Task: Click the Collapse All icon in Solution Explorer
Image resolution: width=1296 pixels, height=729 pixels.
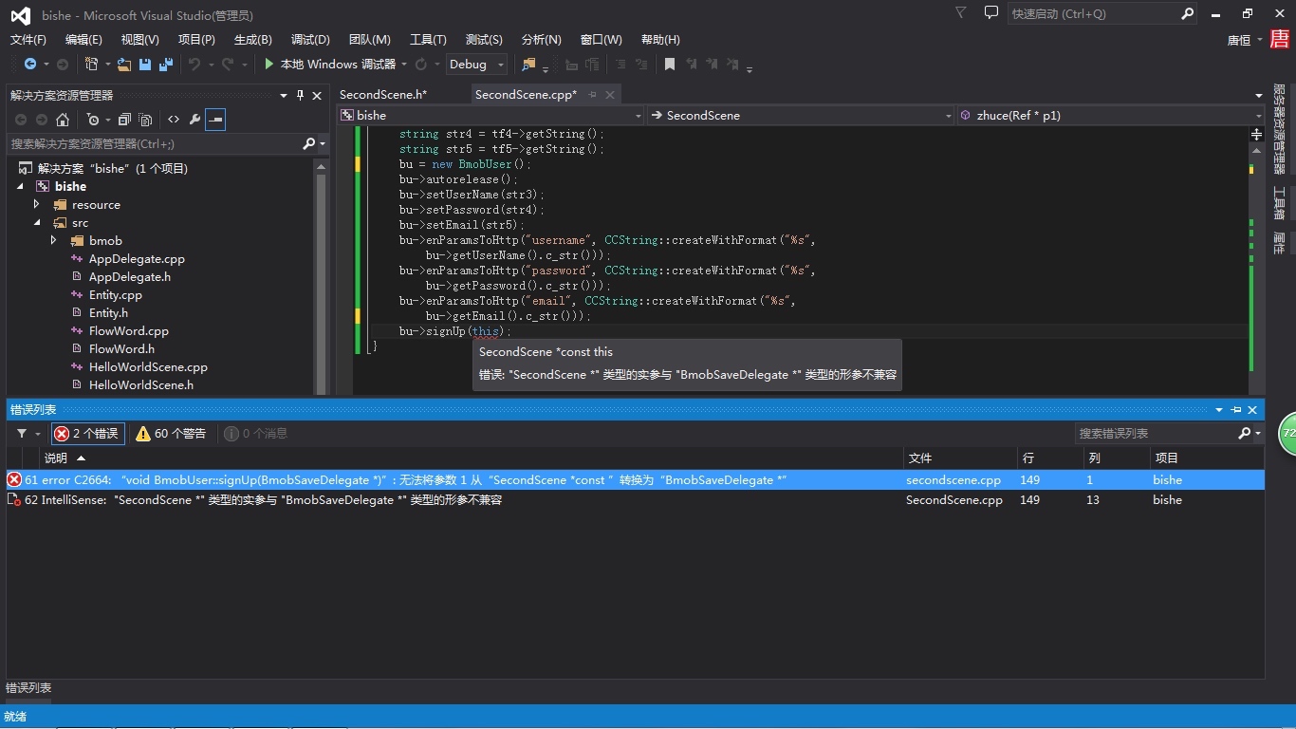Action: click(124, 120)
